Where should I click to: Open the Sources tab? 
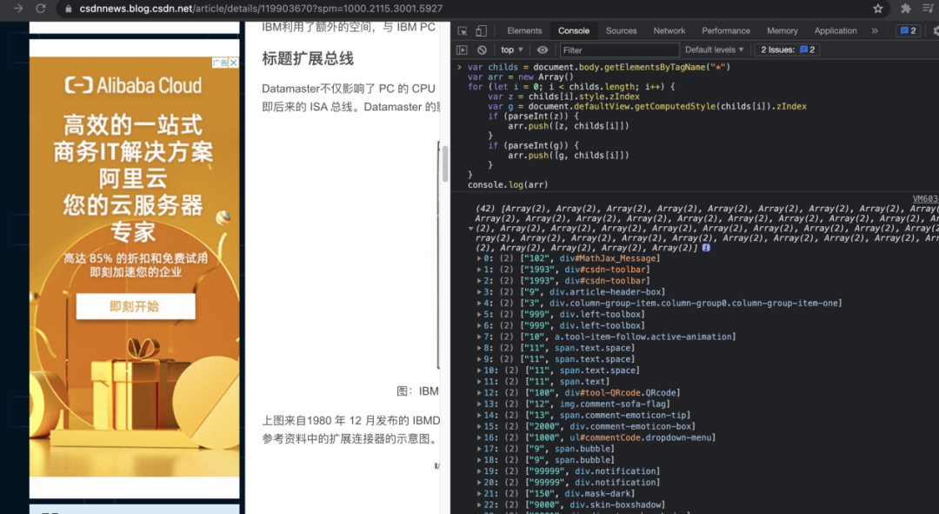[621, 30]
